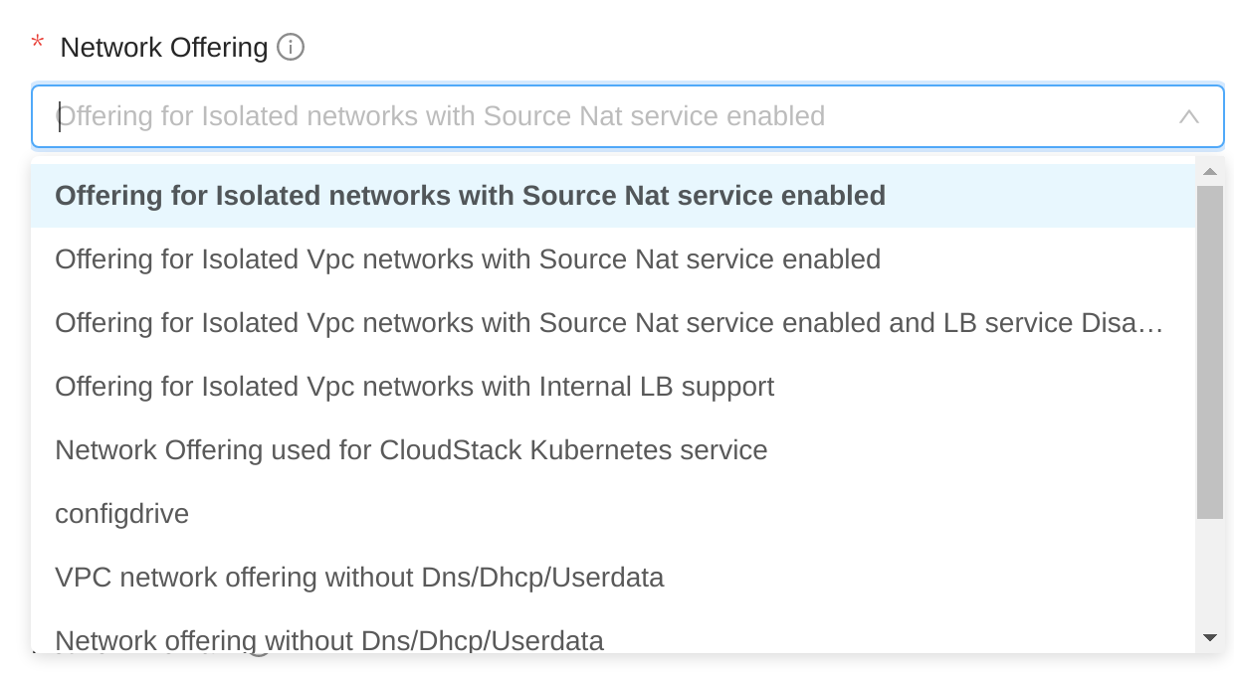Click the Network Offering field label

click(164, 47)
